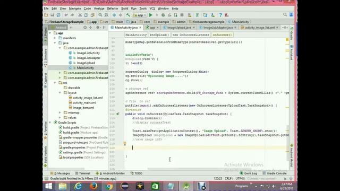The width and height of the screenshot is (340, 191).
Task: Select image_item.xml in project tree
Action: (83, 108)
